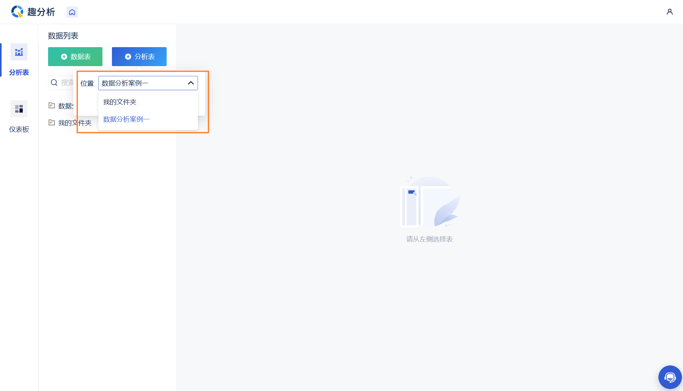Click the 趣分析 logo

[x=33, y=12]
